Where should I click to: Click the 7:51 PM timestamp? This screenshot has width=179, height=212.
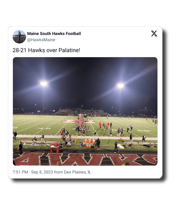20,172
